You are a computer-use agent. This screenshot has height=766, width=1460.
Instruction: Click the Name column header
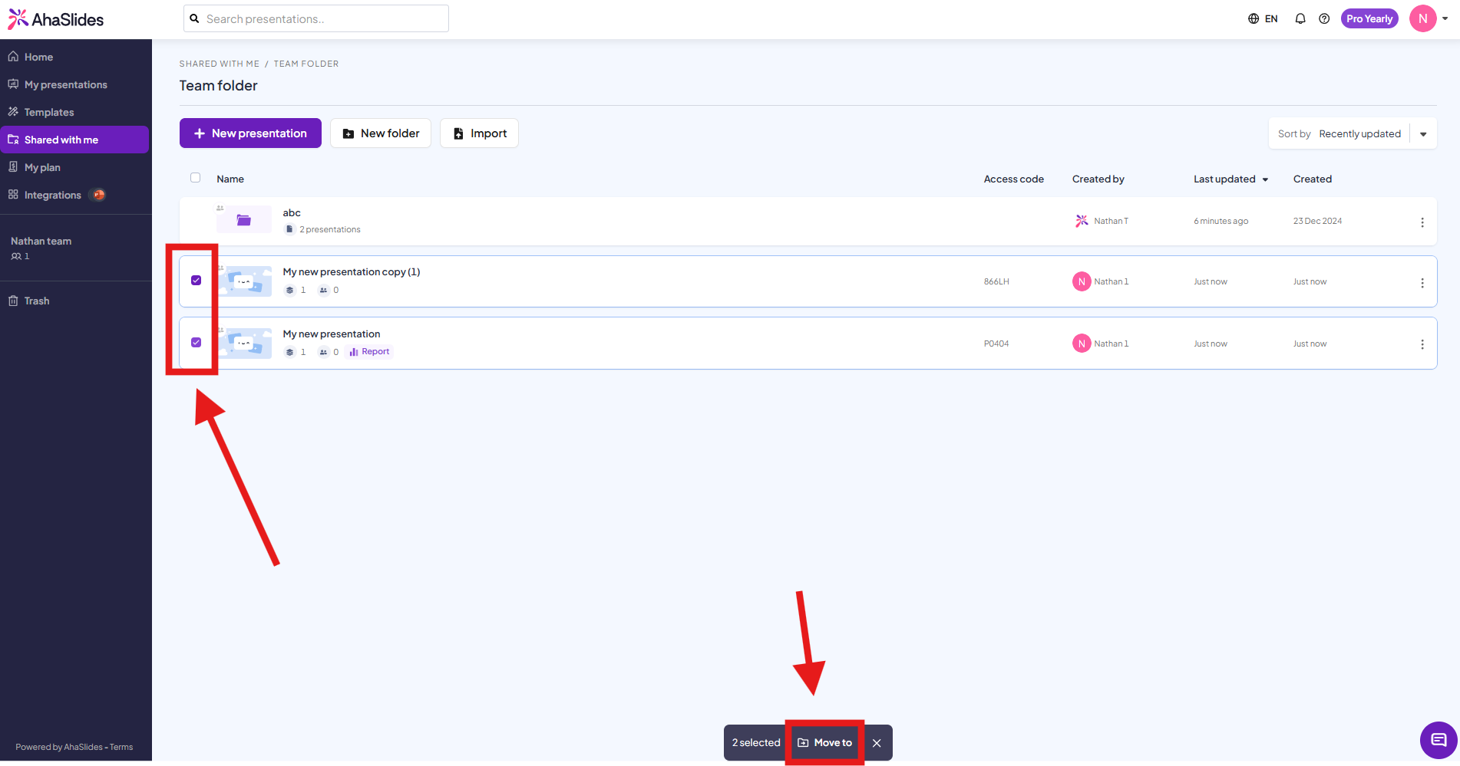click(230, 179)
